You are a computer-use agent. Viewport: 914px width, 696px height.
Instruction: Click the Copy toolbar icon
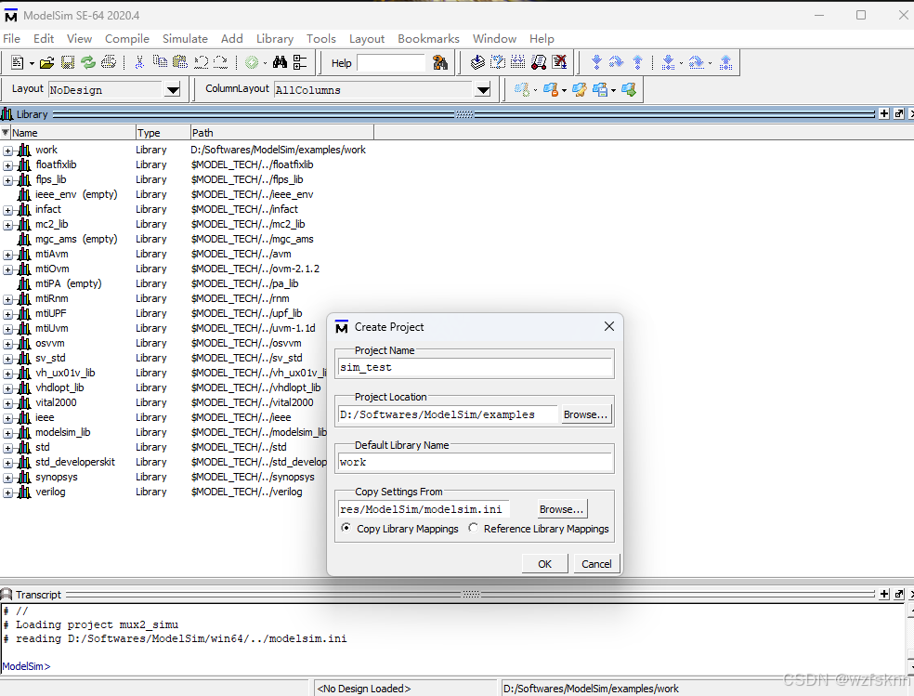[x=160, y=61]
